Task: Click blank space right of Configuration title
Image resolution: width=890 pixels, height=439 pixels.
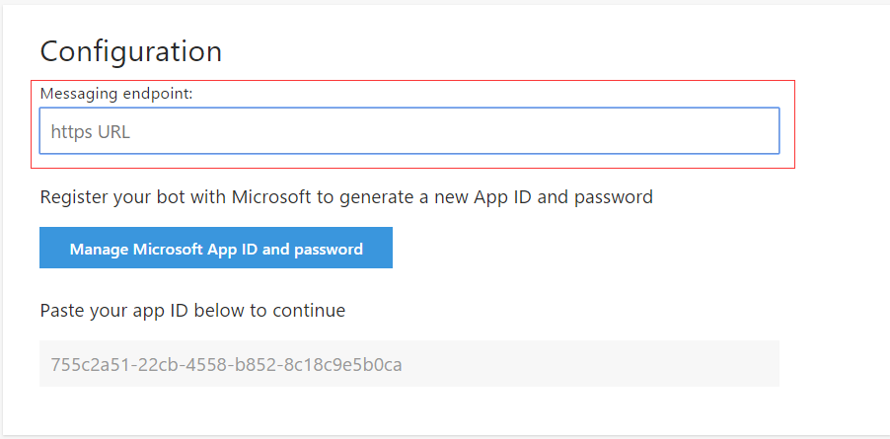Action: pos(493,50)
